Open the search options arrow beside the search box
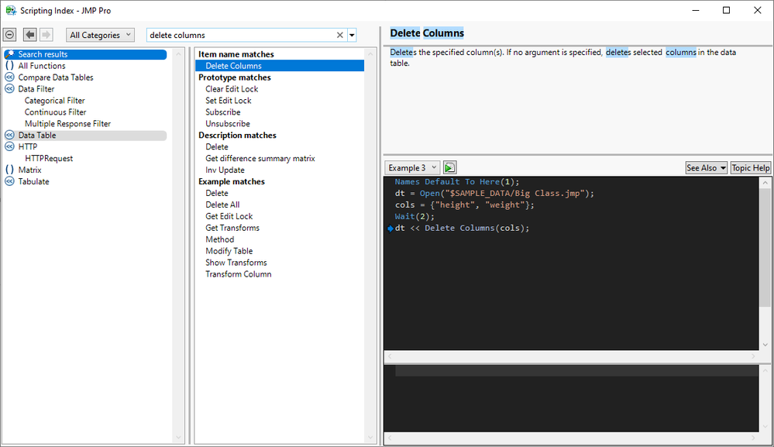 click(x=352, y=35)
